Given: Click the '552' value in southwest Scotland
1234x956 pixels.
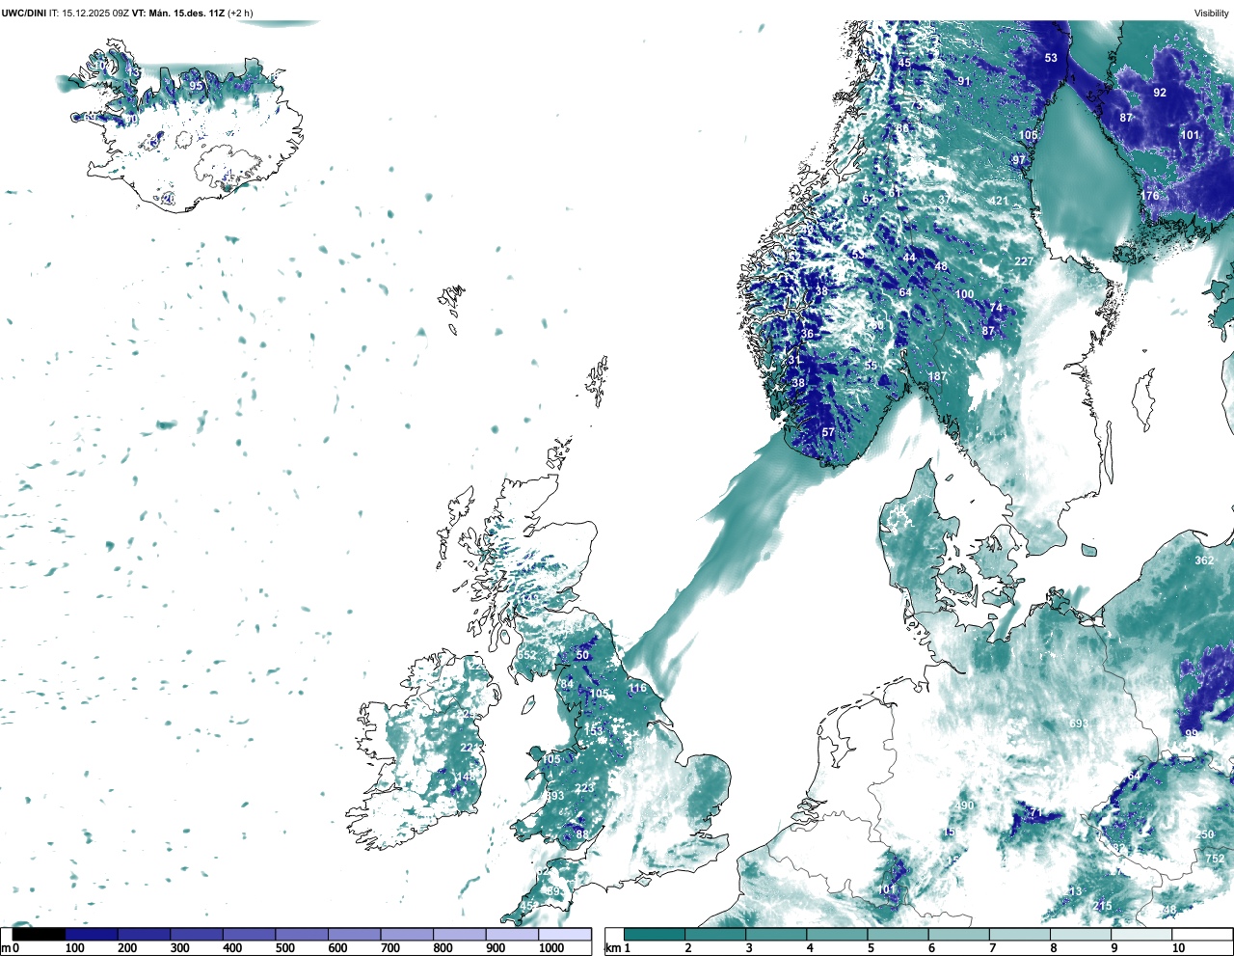Looking at the screenshot, I should 527,655.
